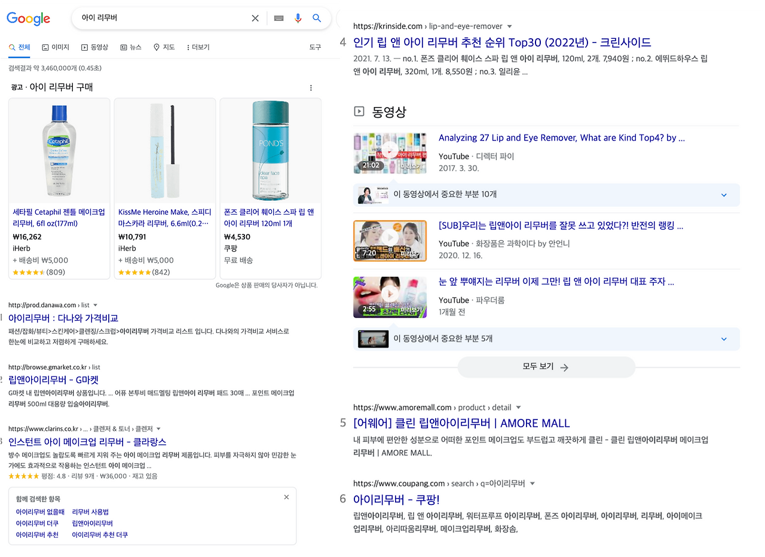
Task: Click the Google logo
Action: tap(28, 19)
